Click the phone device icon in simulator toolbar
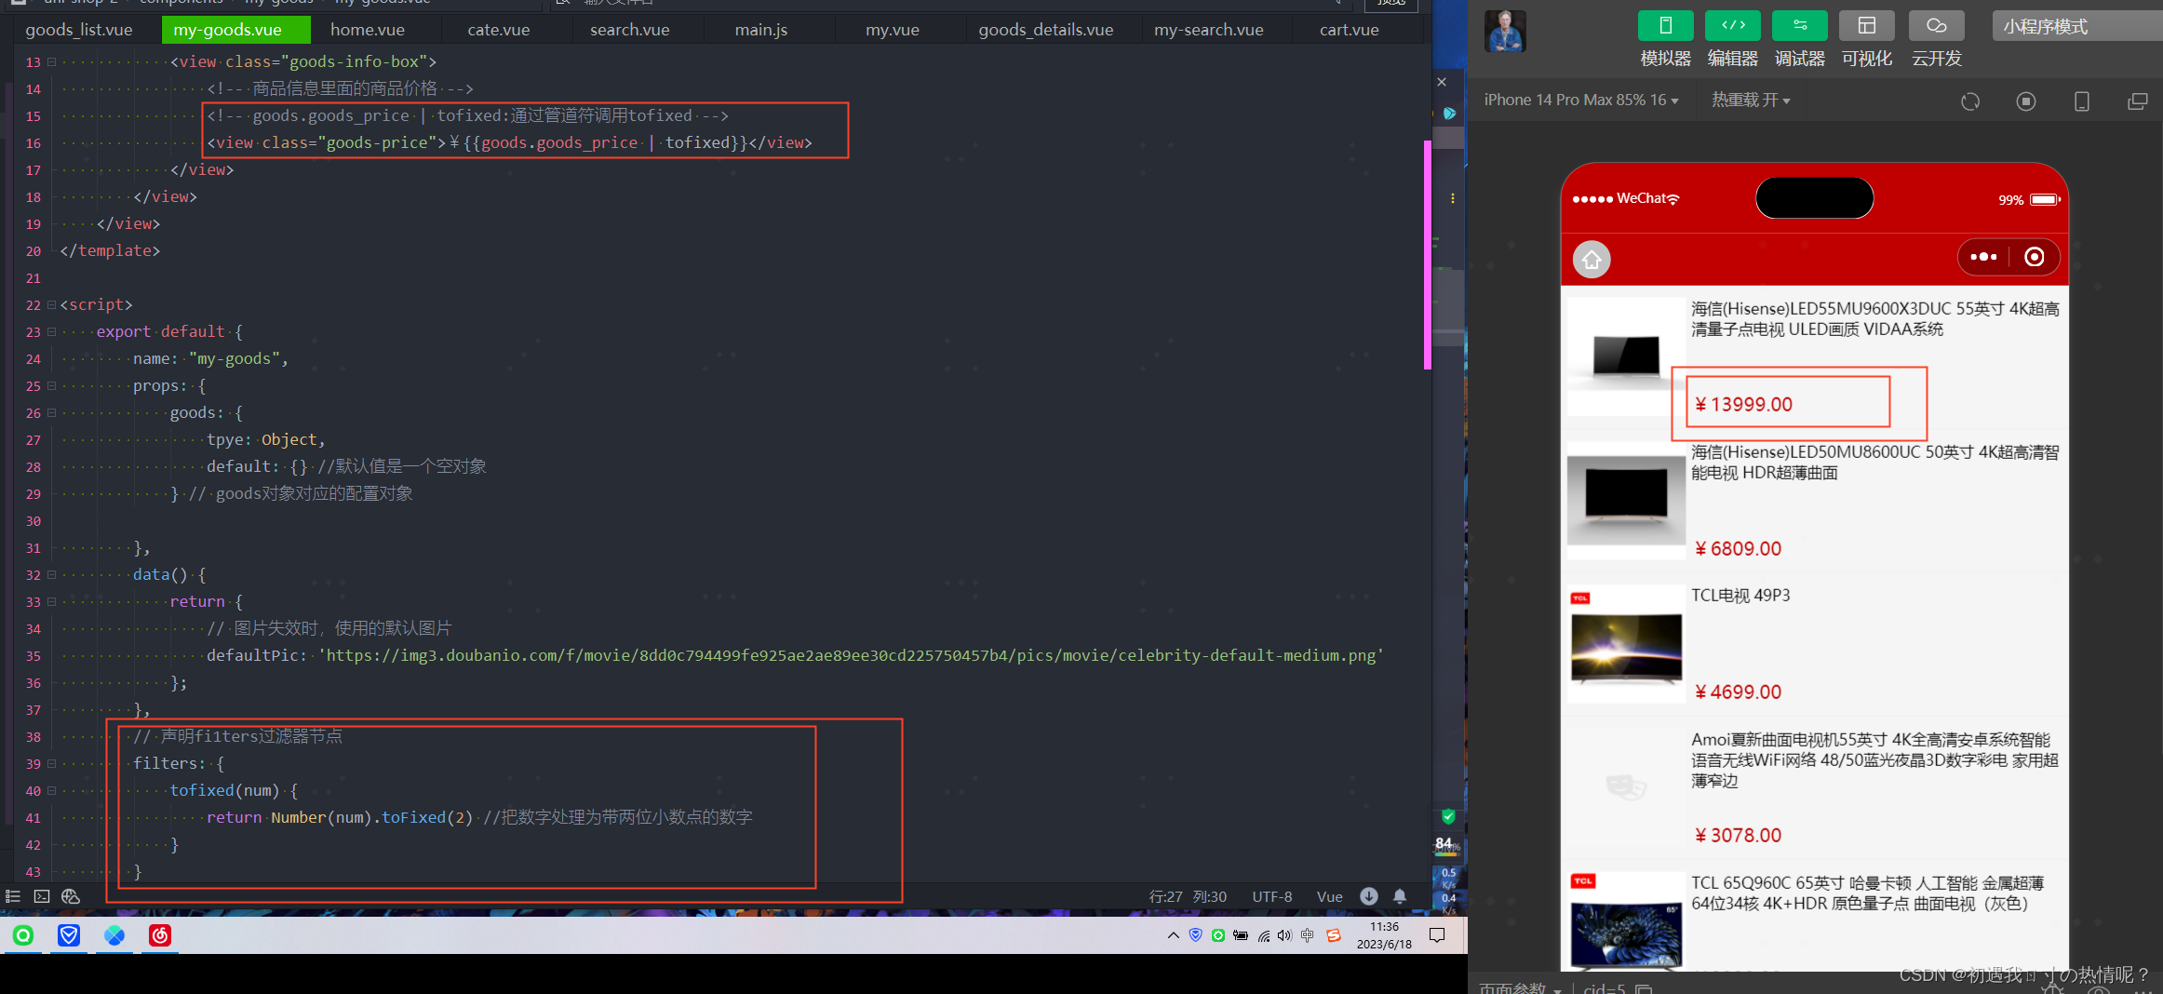The height and width of the screenshot is (994, 2163). [2082, 101]
